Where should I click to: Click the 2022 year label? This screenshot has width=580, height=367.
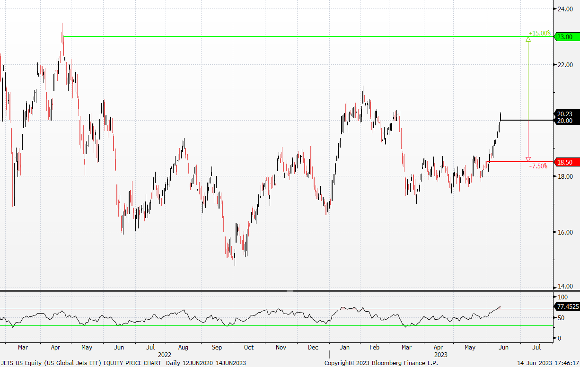click(165, 354)
